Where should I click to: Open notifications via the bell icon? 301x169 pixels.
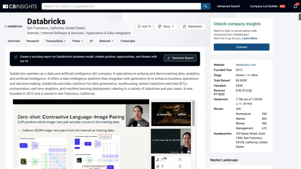tap(295, 6)
